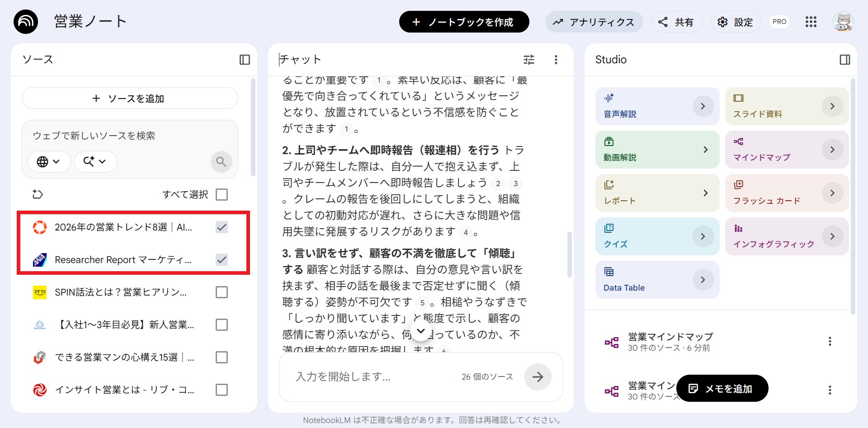Check できる営業マンの心構え15選 source
This screenshot has width=868, height=428.
222,357
